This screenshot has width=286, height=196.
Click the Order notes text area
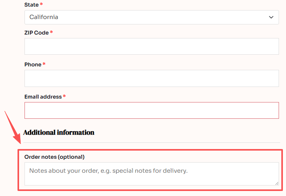point(151,173)
